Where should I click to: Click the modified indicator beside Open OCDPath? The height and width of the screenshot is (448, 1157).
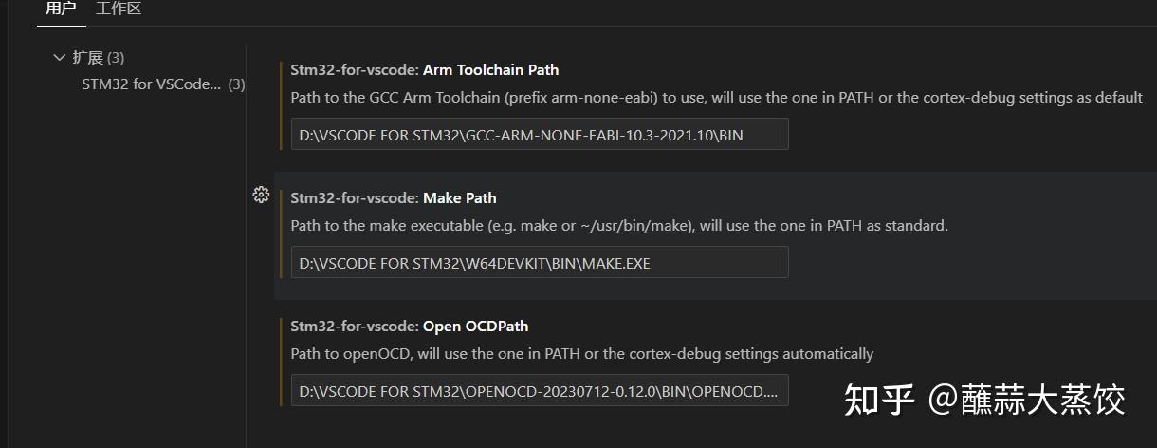tap(282, 361)
